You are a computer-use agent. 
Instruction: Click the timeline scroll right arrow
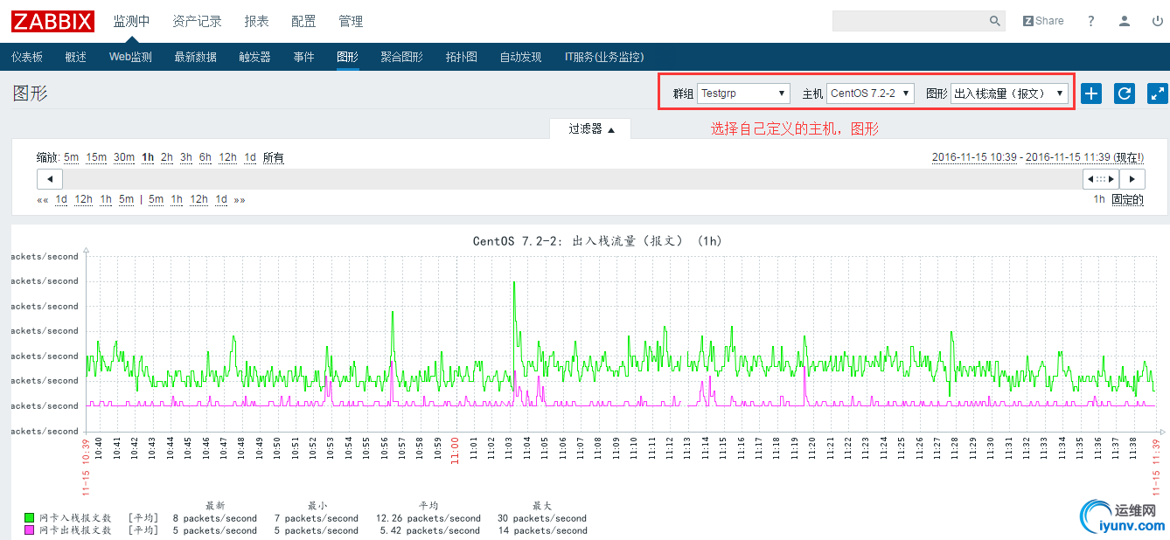coord(1132,179)
